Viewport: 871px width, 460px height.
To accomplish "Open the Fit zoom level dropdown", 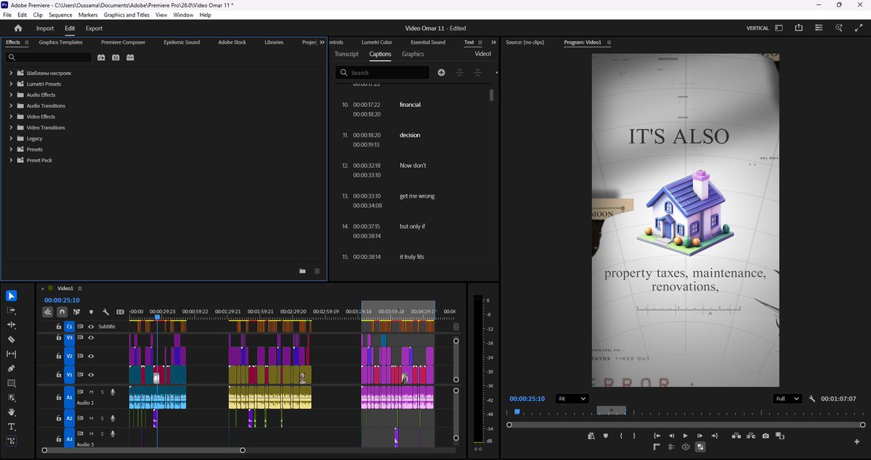I will point(572,398).
